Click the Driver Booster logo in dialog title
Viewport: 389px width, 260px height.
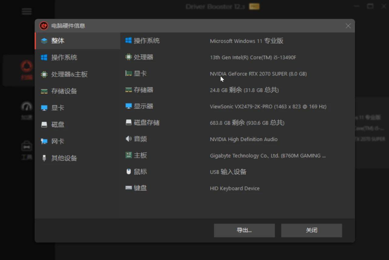(x=44, y=26)
